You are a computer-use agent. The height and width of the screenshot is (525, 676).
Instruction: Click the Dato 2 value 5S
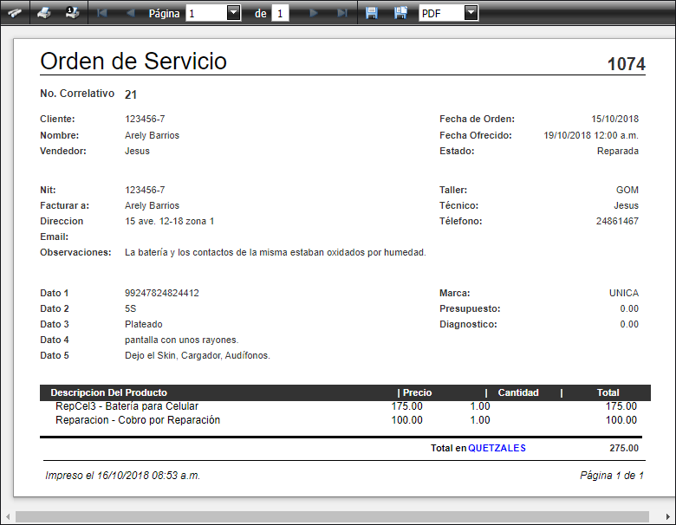[x=130, y=308]
